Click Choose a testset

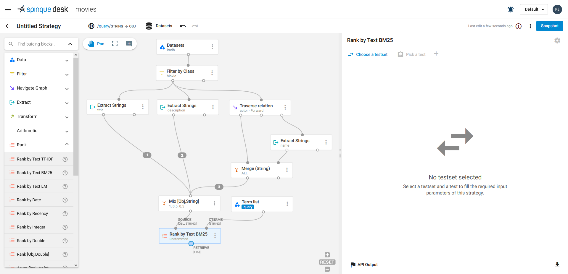point(368,54)
